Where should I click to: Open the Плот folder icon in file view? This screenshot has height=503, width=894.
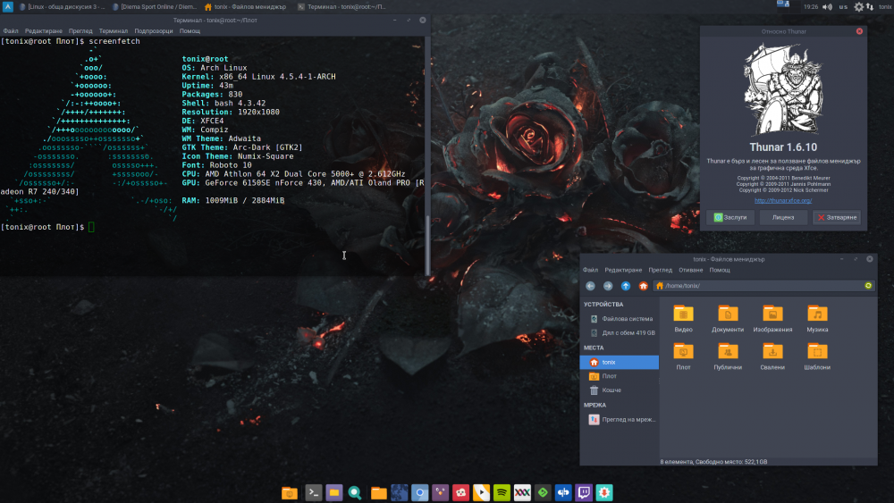pyautogui.click(x=683, y=356)
